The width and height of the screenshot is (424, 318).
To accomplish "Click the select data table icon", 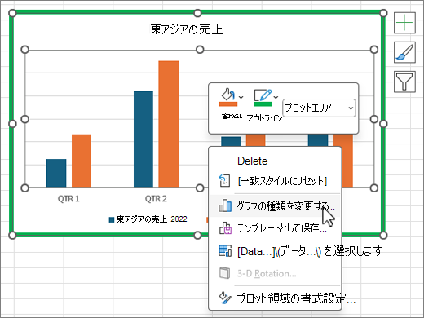I will [x=225, y=250].
